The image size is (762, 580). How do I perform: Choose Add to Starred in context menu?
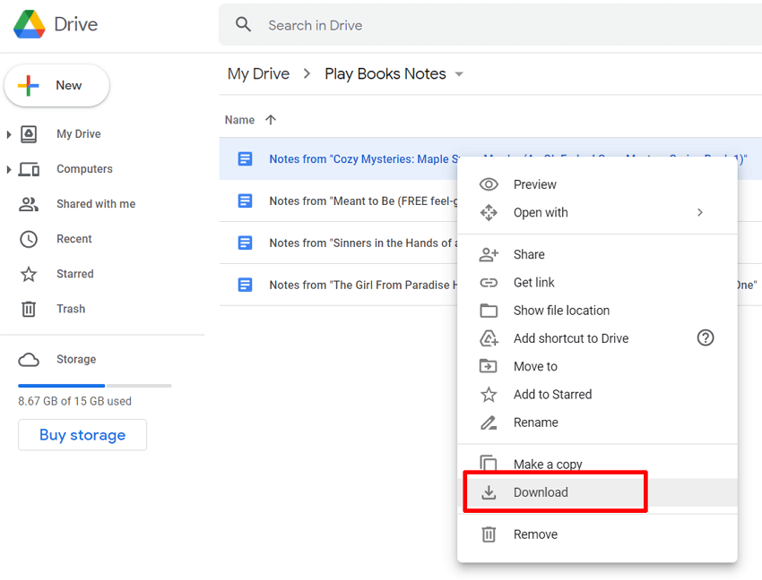coord(597,395)
